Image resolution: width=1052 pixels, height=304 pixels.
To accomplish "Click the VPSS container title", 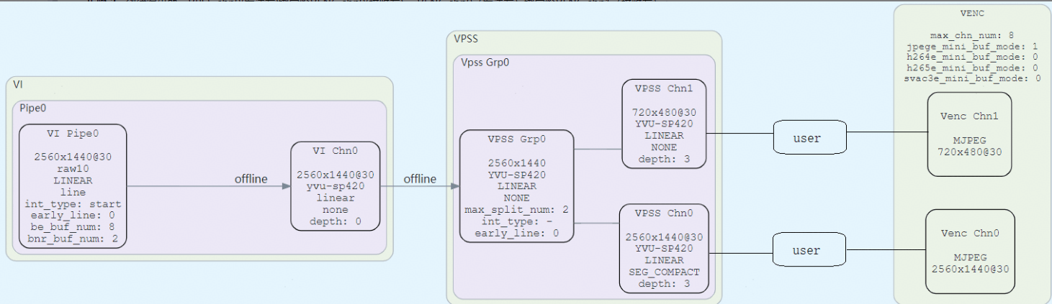I will tap(466, 38).
